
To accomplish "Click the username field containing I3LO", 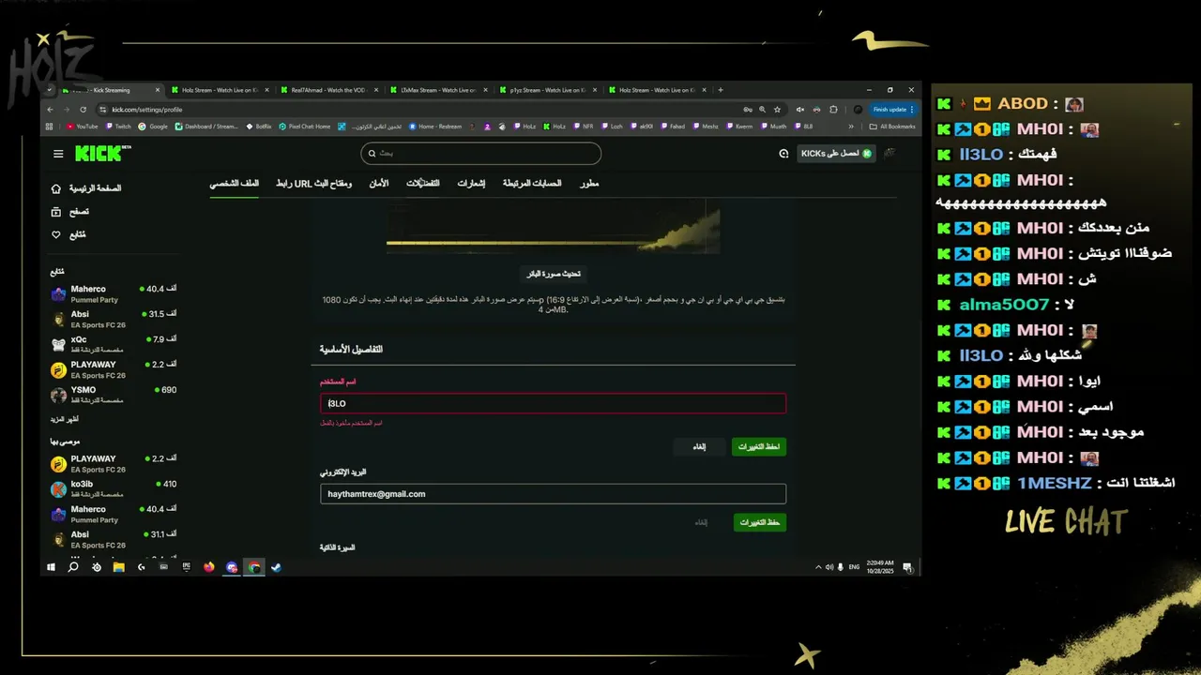I will point(553,403).
